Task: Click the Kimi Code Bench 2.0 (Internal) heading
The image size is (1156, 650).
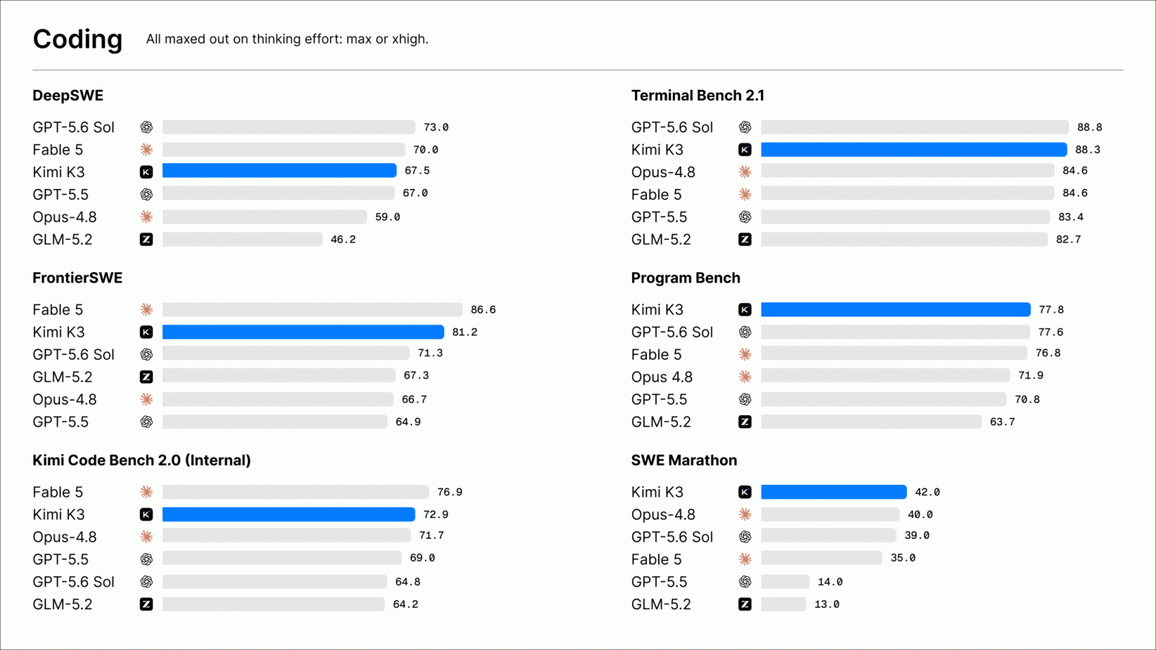Action: (142, 460)
